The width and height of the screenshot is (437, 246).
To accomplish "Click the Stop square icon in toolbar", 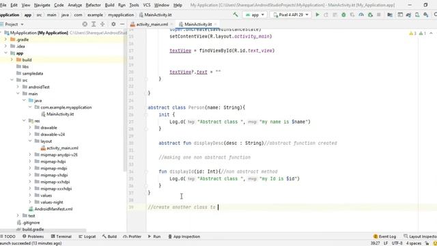I will (379, 15).
